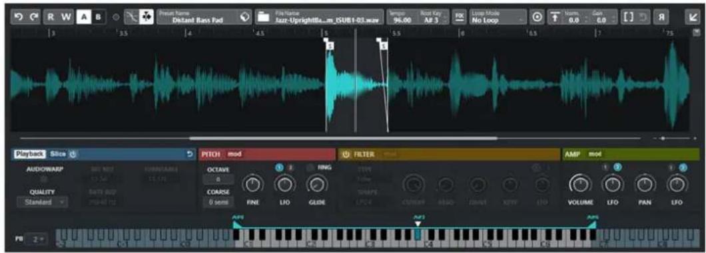The height and width of the screenshot is (253, 706).
Task: Select LFO 2 above the pan LFO knob
Action: 683,168
